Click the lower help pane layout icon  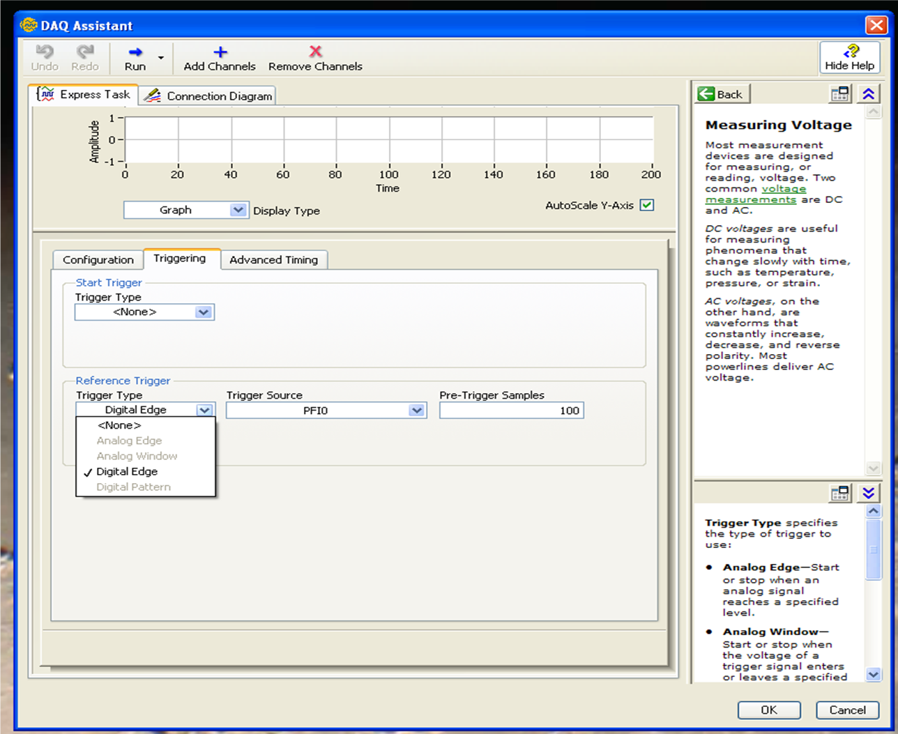[840, 493]
